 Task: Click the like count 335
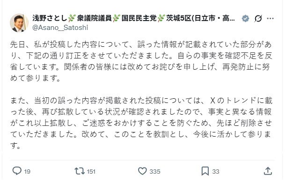click(155, 172)
